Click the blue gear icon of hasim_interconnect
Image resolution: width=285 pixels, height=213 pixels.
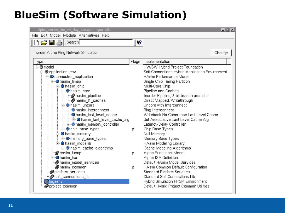[x=73, y=110]
